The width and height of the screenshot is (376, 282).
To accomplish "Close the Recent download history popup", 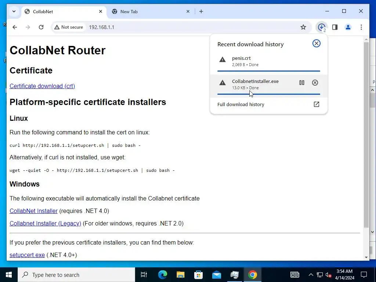I will pyautogui.click(x=316, y=43).
